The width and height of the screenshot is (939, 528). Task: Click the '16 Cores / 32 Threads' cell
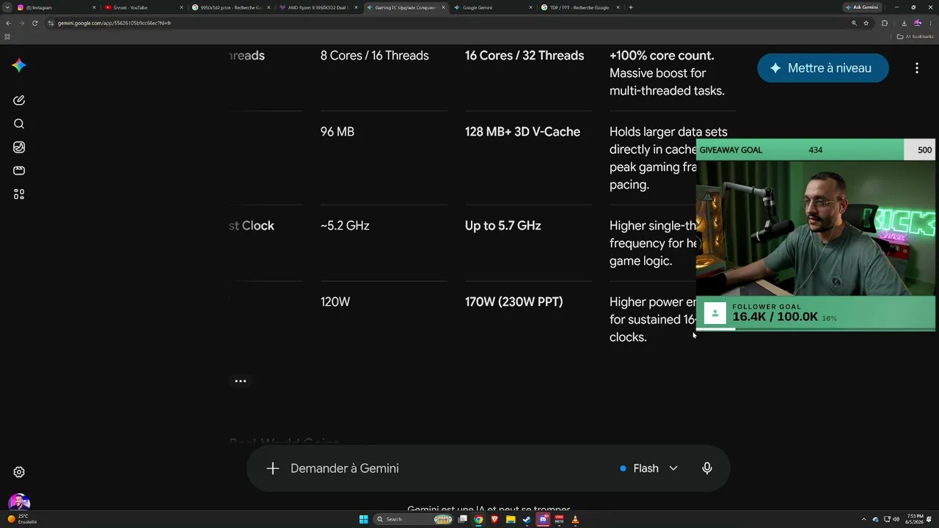point(525,56)
